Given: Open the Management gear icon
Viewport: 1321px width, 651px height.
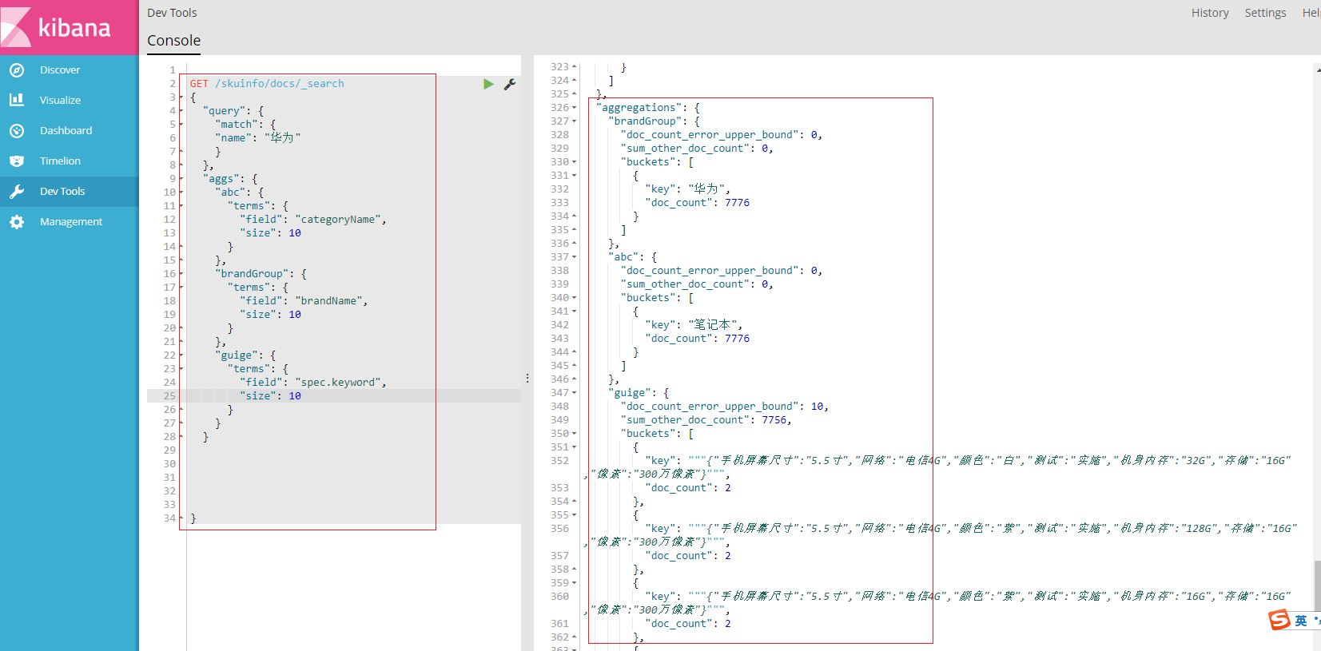Looking at the screenshot, I should (17, 222).
